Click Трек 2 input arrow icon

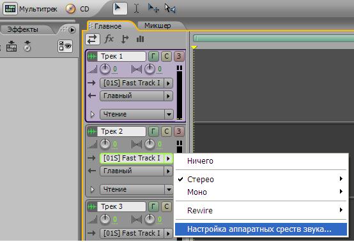tap(91, 158)
